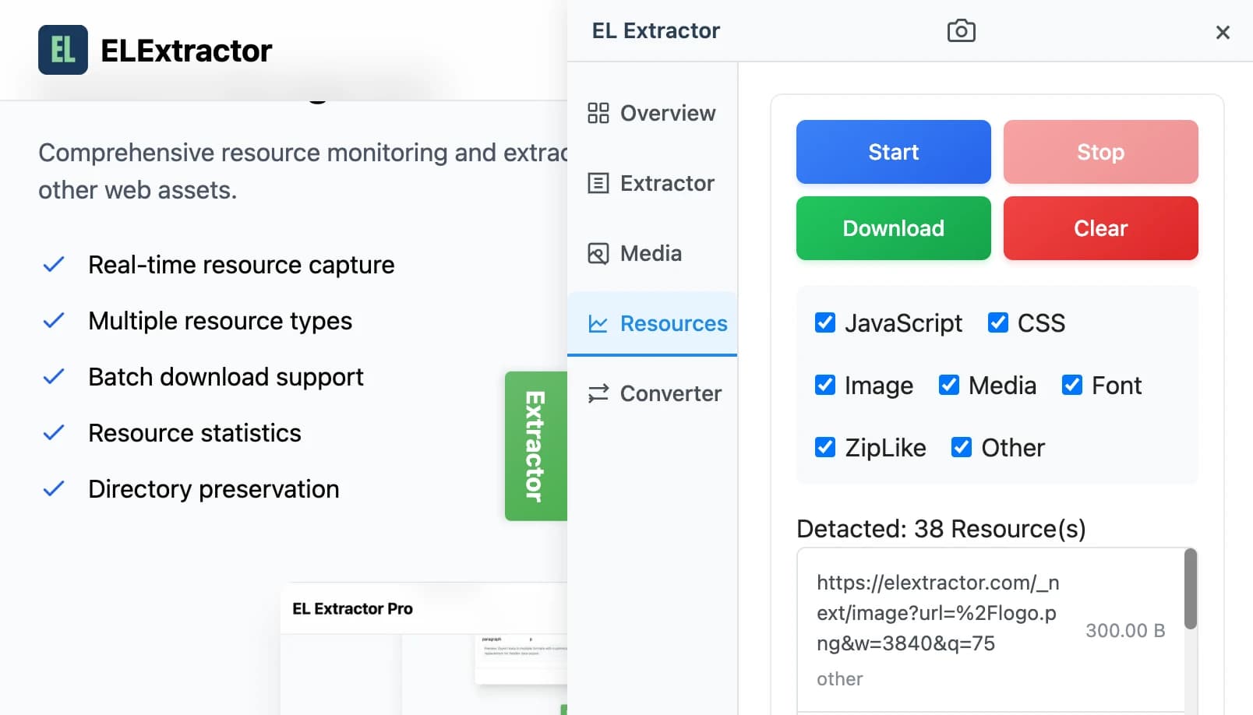
Task: Uncheck the Font checkbox
Action: click(1072, 385)
